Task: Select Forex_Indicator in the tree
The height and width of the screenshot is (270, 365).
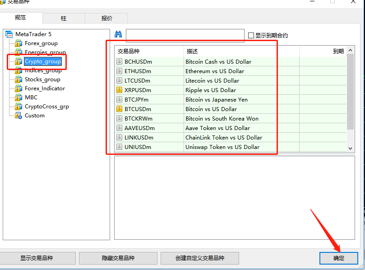Action: (x=45, y=88)
